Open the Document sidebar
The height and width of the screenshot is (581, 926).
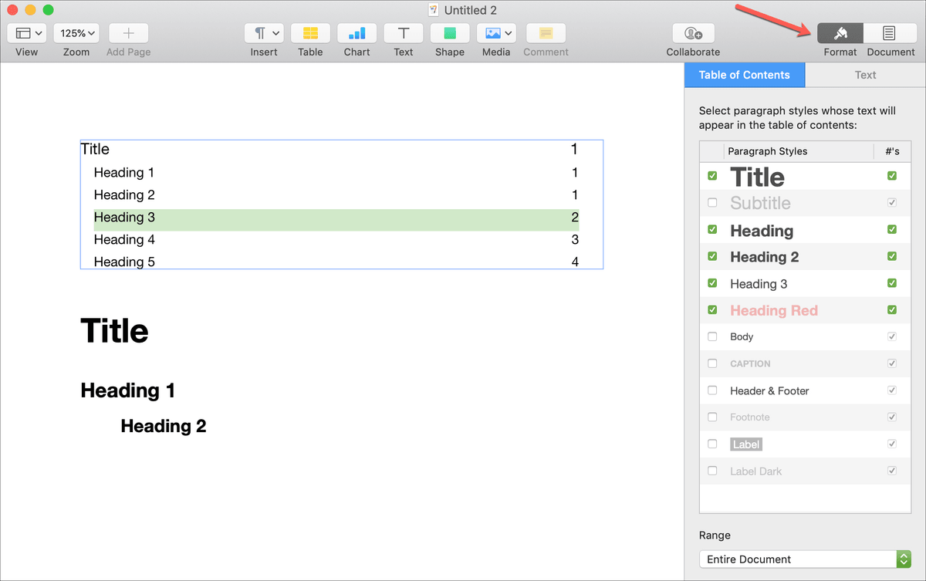pos(891,33)
